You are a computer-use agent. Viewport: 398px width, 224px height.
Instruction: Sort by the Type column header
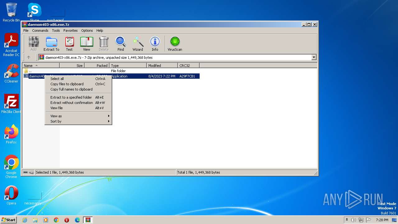128,66
